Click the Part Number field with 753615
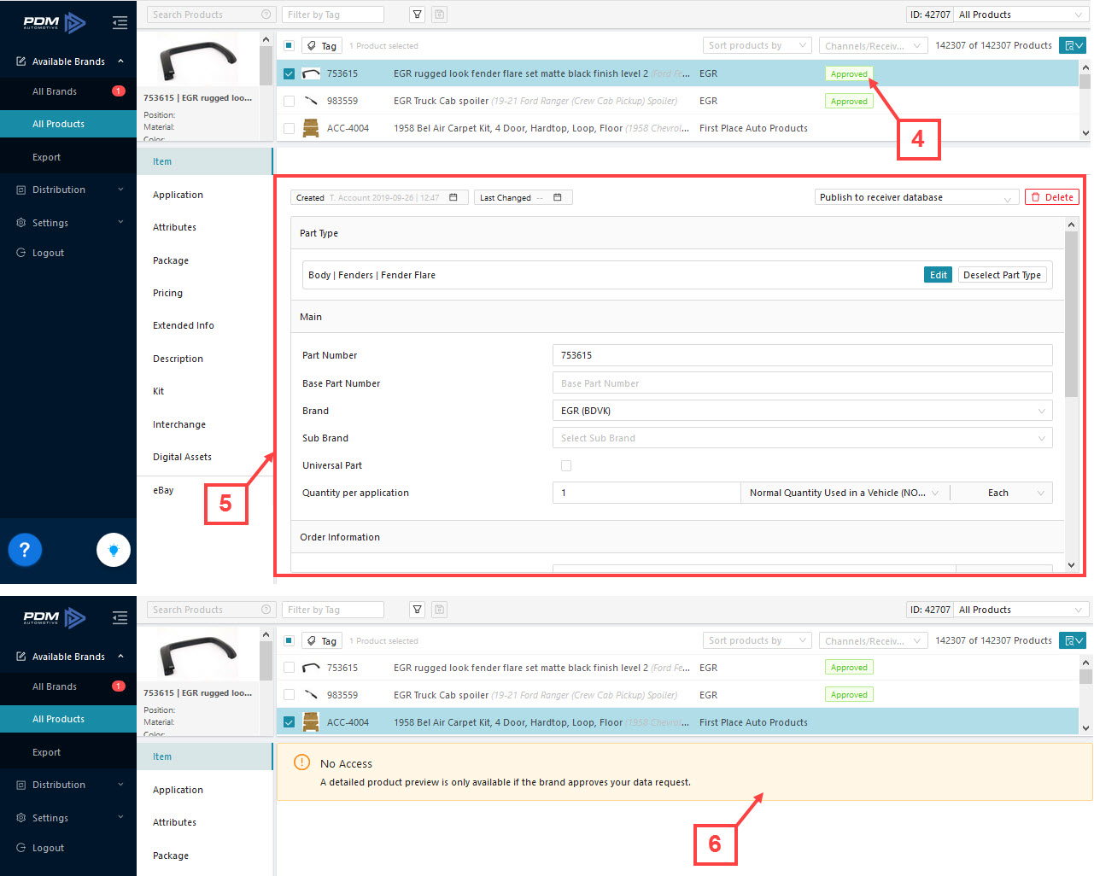The image size is (1094, 876). point(802,355)
